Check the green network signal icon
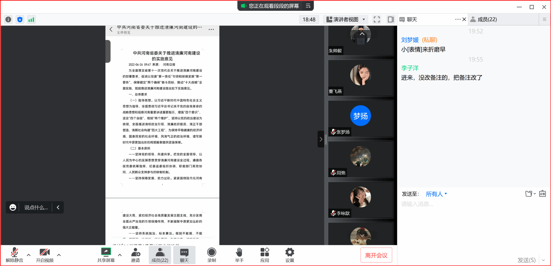 coord(31,19)
